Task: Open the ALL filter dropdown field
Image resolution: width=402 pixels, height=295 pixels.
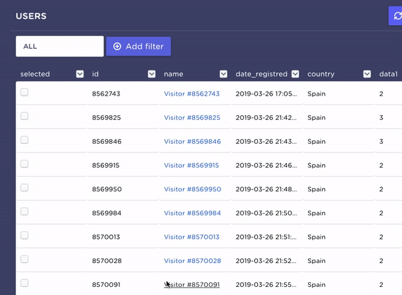Action: point(60,46)
